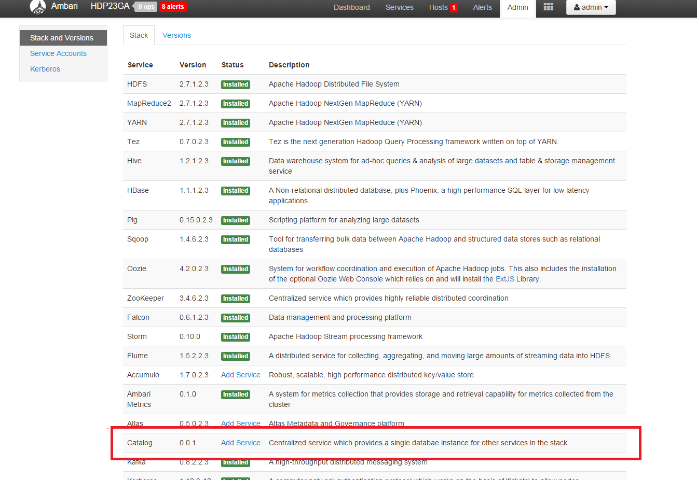Click the MapReduce2 service name

149,103
